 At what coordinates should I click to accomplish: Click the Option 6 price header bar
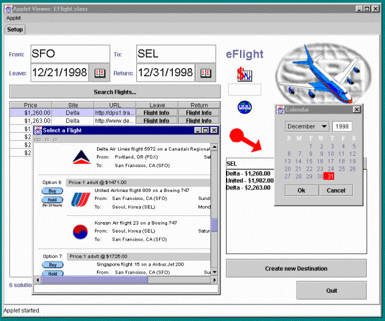point(138,183)
